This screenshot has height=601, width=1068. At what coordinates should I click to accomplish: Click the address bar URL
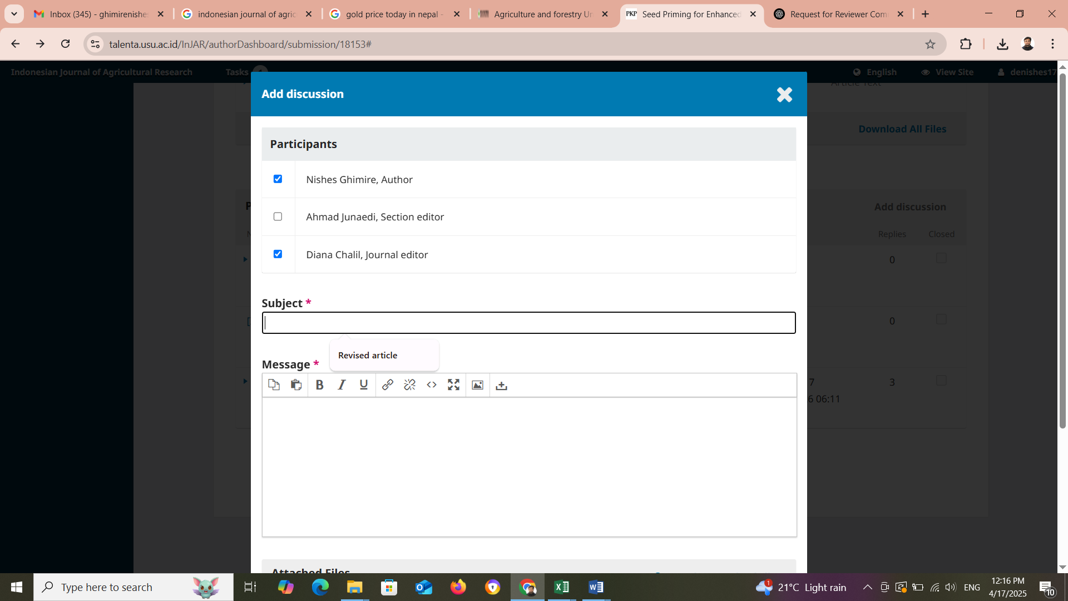coord(240,44)
